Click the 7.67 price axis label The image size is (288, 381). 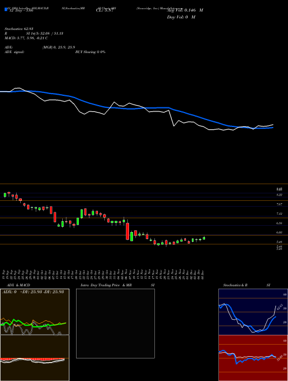tap(279, 204)
